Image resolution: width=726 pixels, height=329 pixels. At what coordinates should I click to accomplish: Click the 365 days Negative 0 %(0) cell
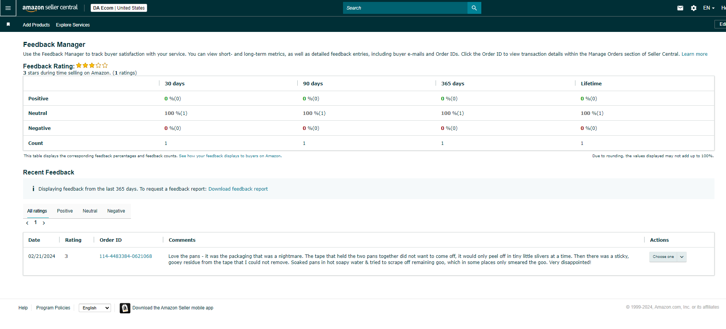coord(449,128)
